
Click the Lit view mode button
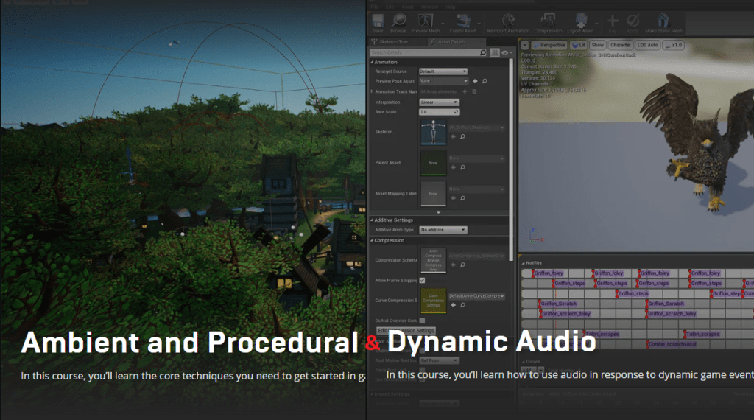pyautogui.click(x=578, y=45)
